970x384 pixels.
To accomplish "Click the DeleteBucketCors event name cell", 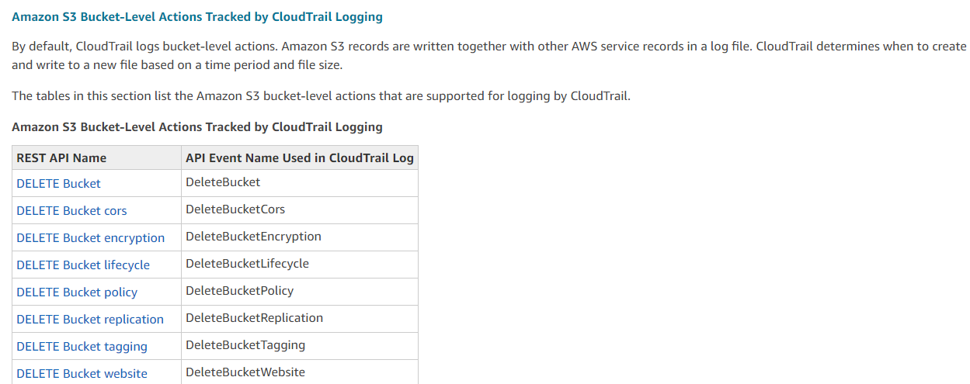I will (235, 209).
